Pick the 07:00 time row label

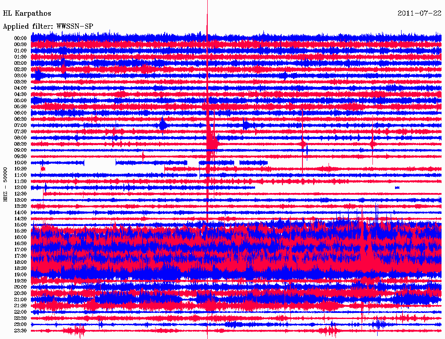pos(20,125)
